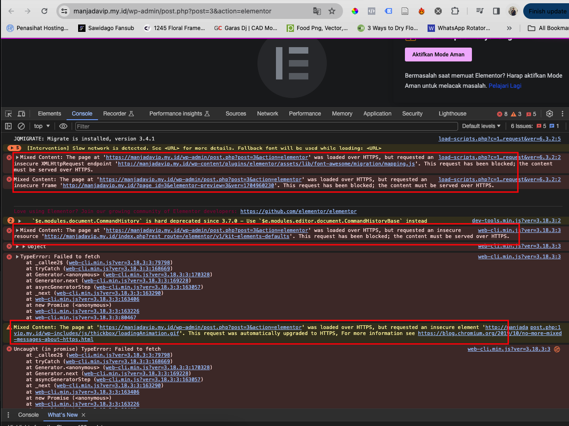Toggle the console sidebar panel
Image resolution: width=569 pixels, height=426 pixels.
8,126
